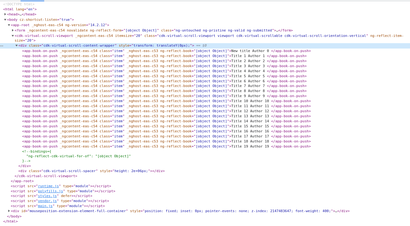Select the row 'Title 11 Author 11'
410x226 pixels.
coord(166,106)
